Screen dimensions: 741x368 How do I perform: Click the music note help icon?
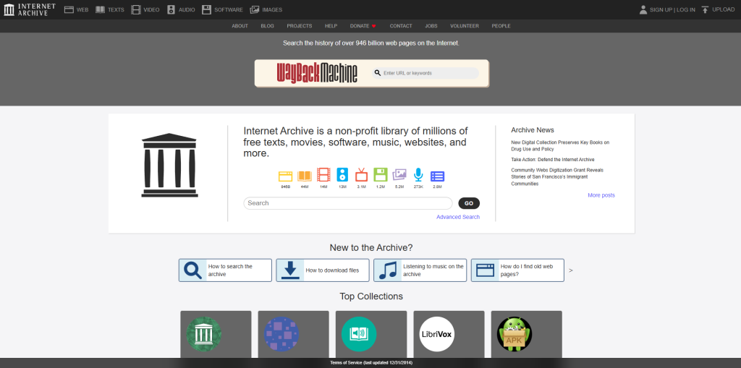(x=388, y=270)
